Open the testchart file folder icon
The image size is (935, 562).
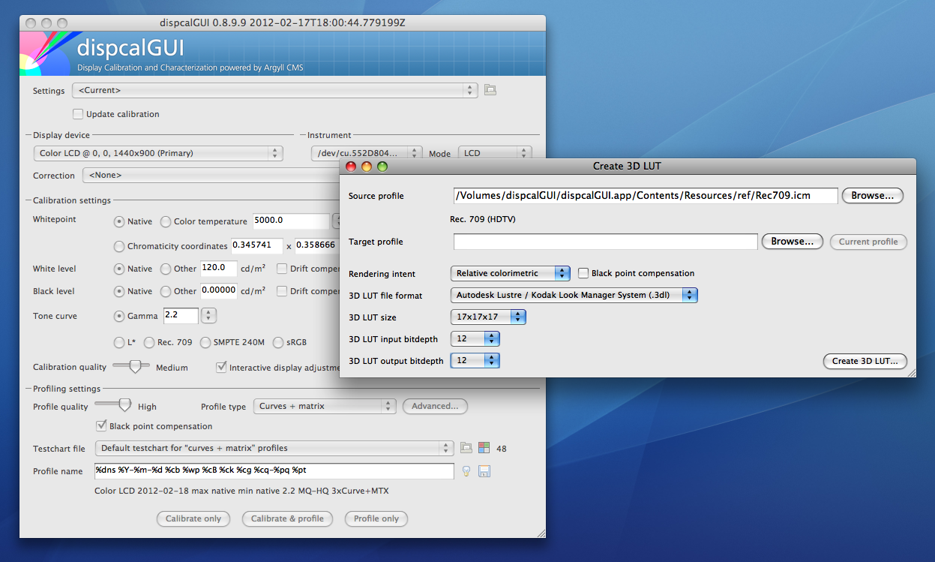[x=466, y=448]
